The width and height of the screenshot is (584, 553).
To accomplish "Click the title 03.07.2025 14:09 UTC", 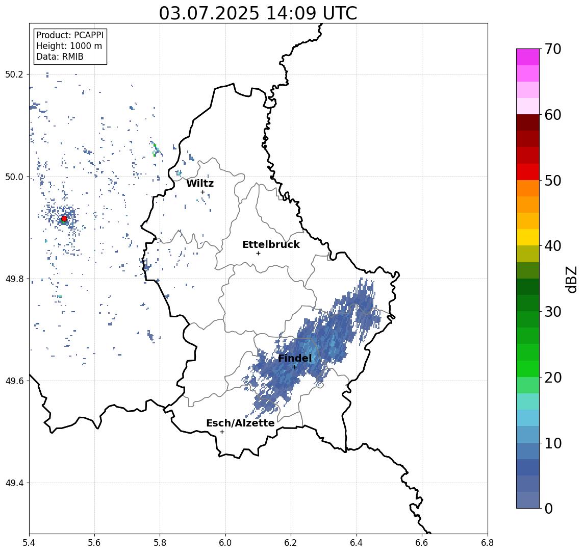I will tap(258, 13).
